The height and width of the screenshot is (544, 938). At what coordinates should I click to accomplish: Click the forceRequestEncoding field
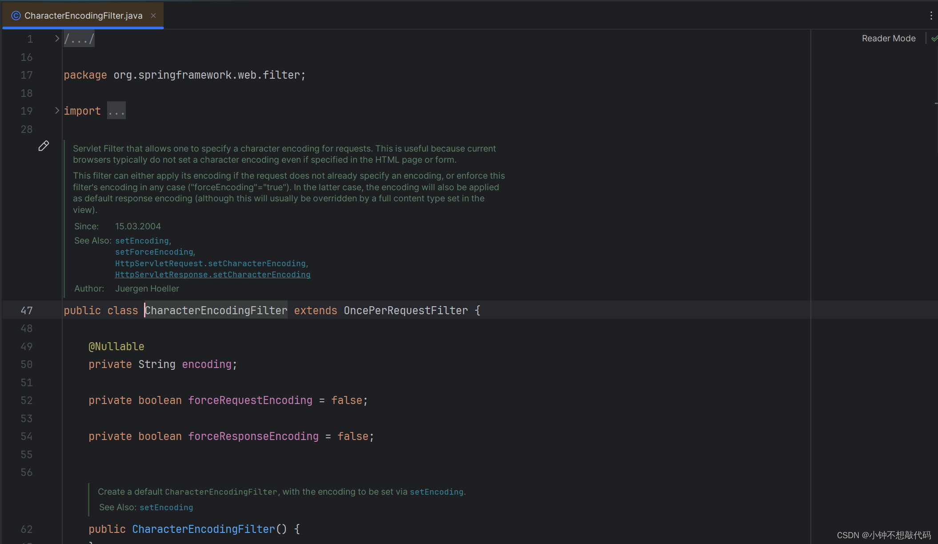pos(250,400)
